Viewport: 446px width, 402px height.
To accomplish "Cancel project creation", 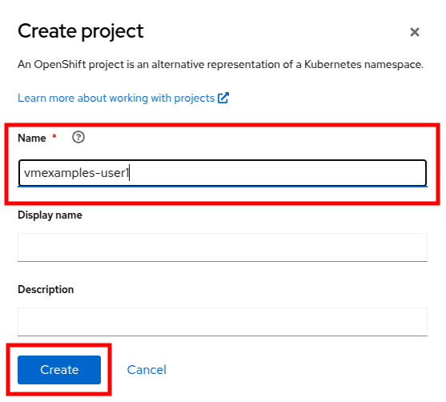I will 147,369.
